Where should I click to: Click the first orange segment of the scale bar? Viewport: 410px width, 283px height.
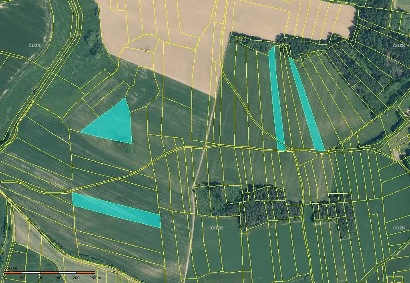[13, 273]
